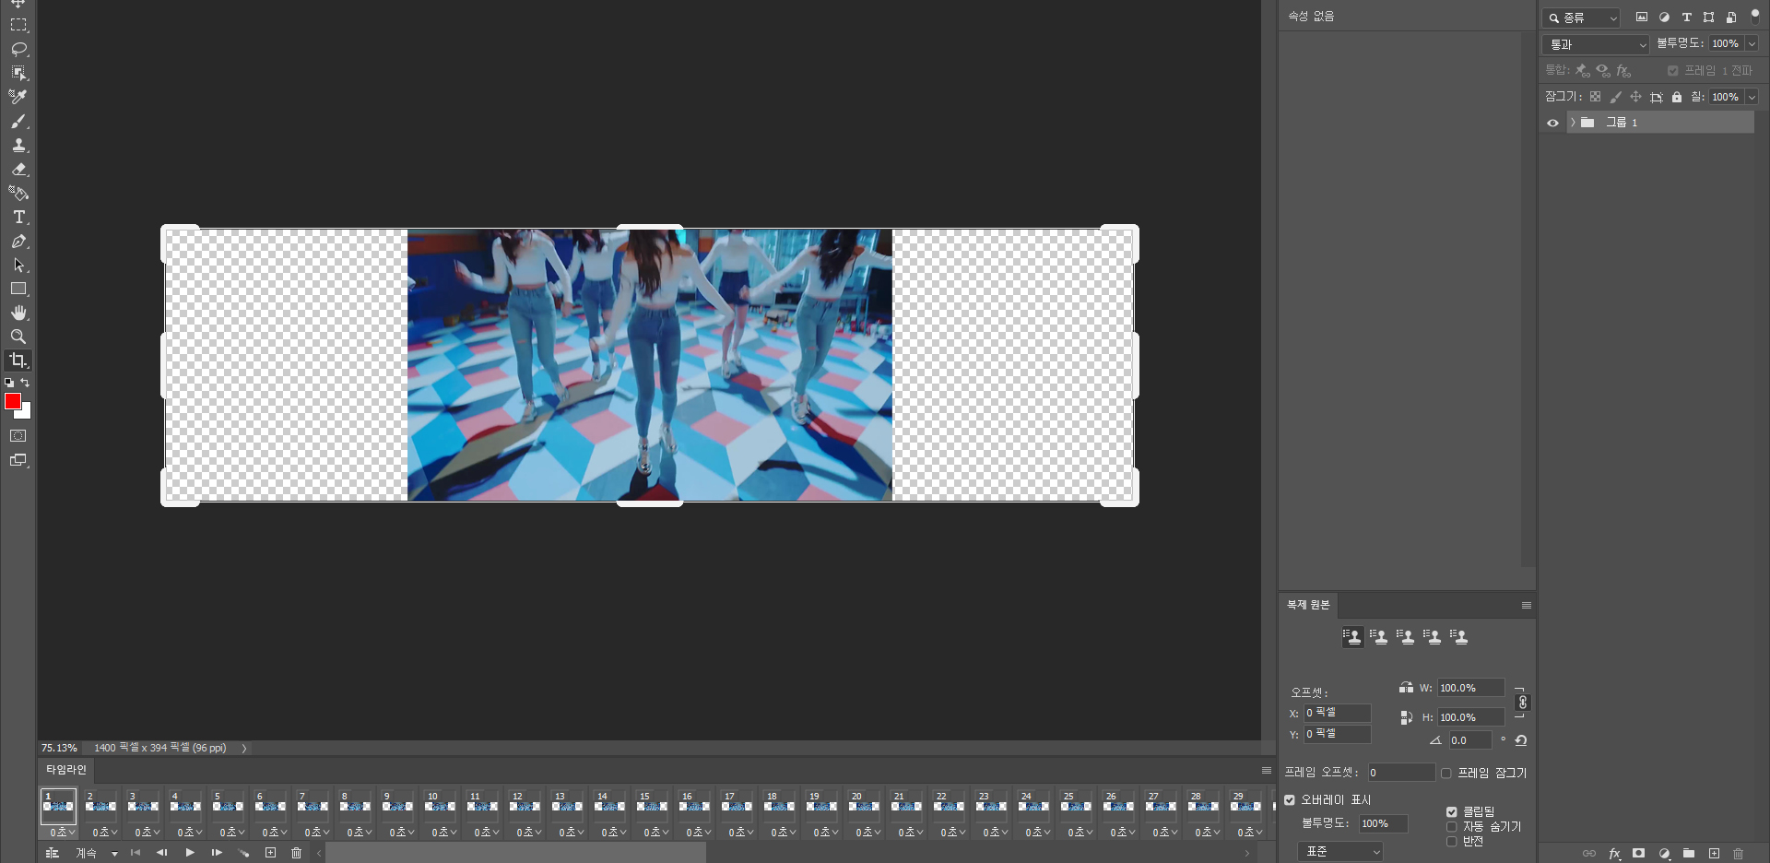Select the Paint Bucket tool
This screenshot has height=863, width=1770.
18,193
